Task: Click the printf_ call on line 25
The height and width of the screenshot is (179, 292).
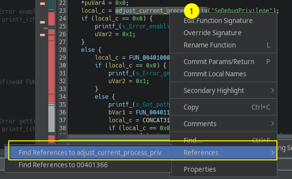Action: point(106,26)
